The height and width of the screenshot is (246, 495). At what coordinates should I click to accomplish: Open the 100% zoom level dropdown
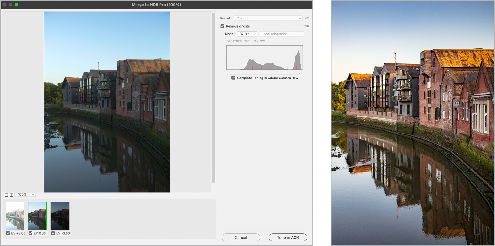coord(32,195)
